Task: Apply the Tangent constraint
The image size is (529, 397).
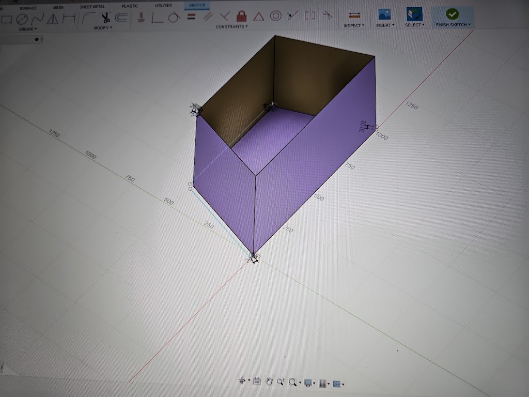Action: click(174, 17)
